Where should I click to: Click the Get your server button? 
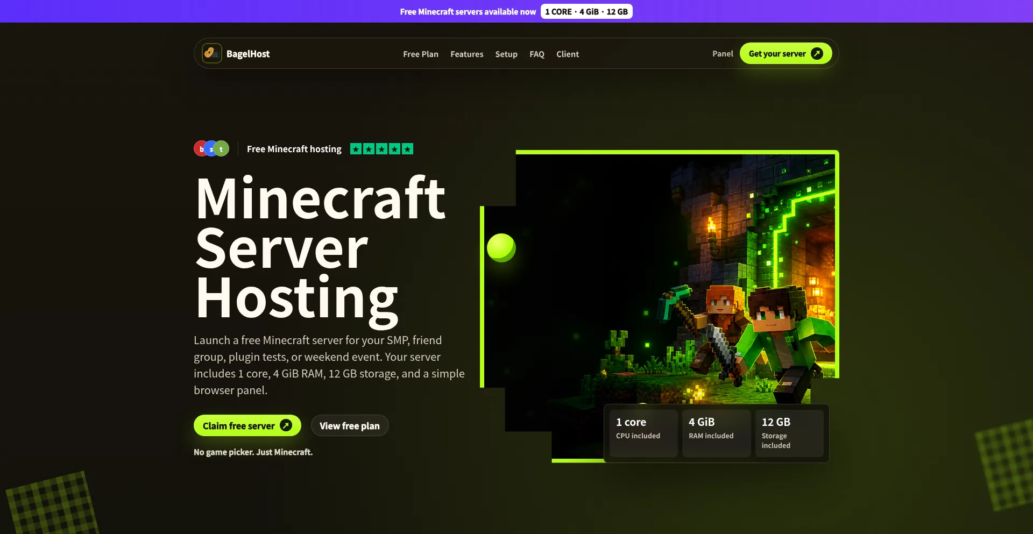coord(786,53)
